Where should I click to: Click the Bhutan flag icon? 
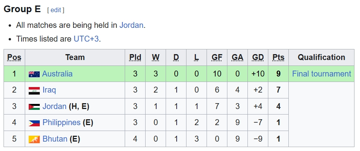34,139
